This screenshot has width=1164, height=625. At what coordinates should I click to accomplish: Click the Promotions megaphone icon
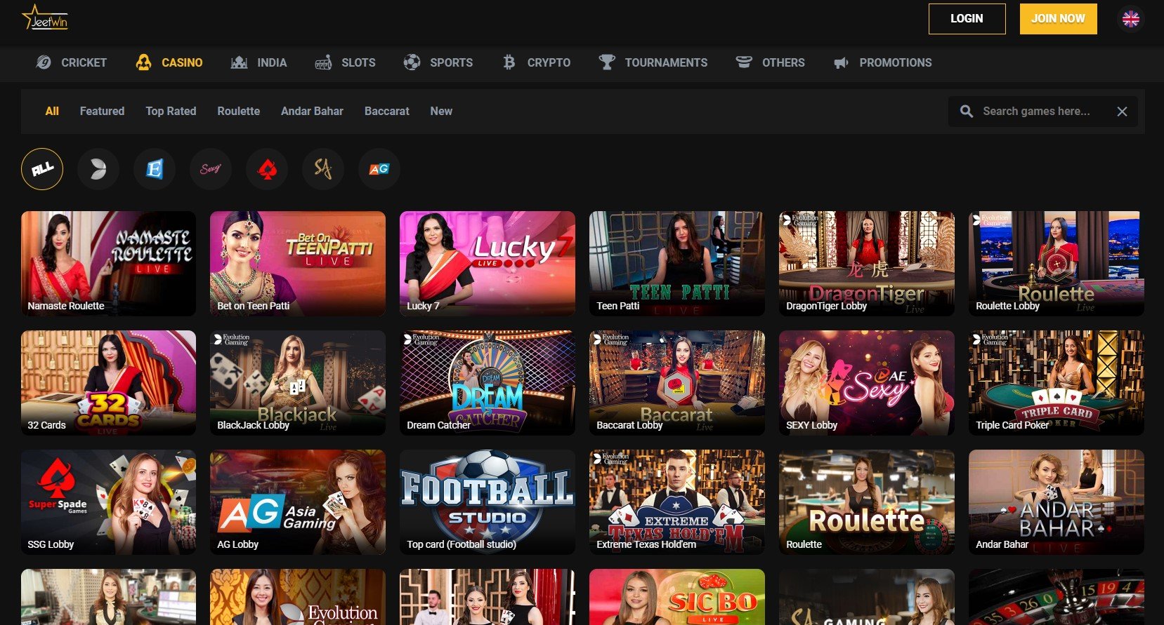[841, 62]
